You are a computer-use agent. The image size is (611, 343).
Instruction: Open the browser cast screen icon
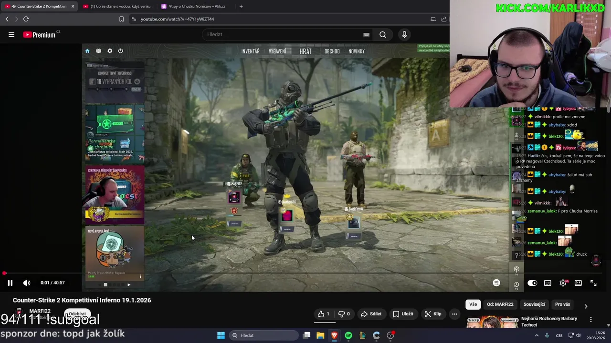433,19
